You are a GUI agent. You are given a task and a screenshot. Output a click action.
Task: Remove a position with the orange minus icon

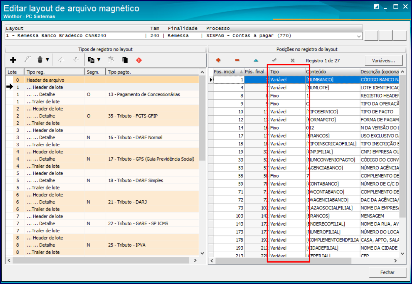[x=237, y=60]
